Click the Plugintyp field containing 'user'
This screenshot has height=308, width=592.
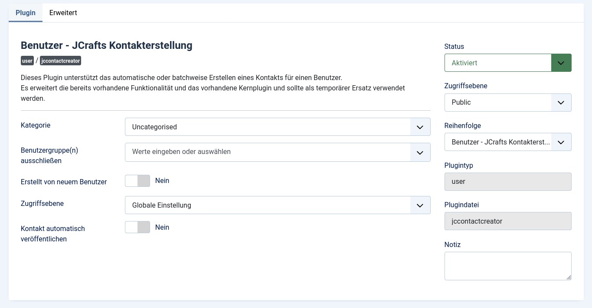click(507, 182)
